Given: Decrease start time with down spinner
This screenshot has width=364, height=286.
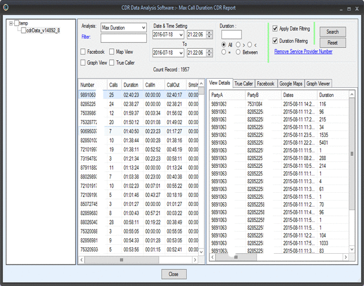Looking at the screenshot, I should click(209, 36).
